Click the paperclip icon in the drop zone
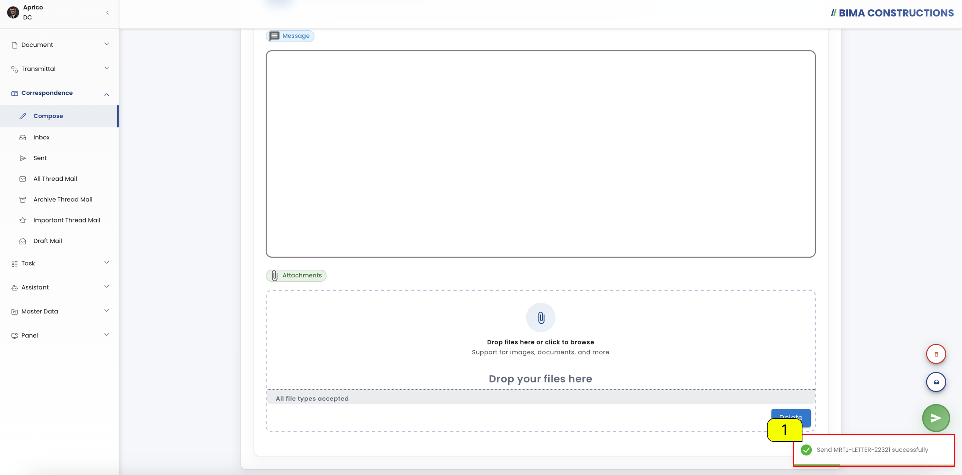Image resolution: width=962 pixels, height=475 pixels. tap(541, 318)
